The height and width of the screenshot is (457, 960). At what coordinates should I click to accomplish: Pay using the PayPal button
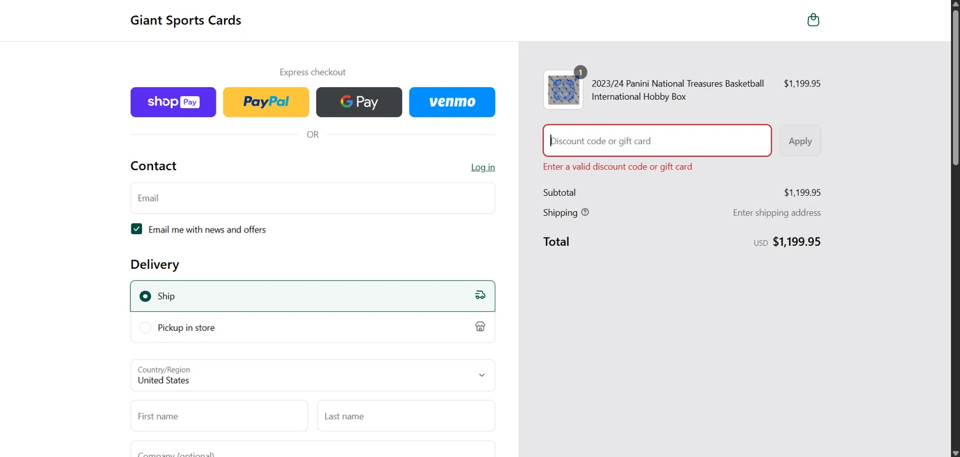(266, 102)
